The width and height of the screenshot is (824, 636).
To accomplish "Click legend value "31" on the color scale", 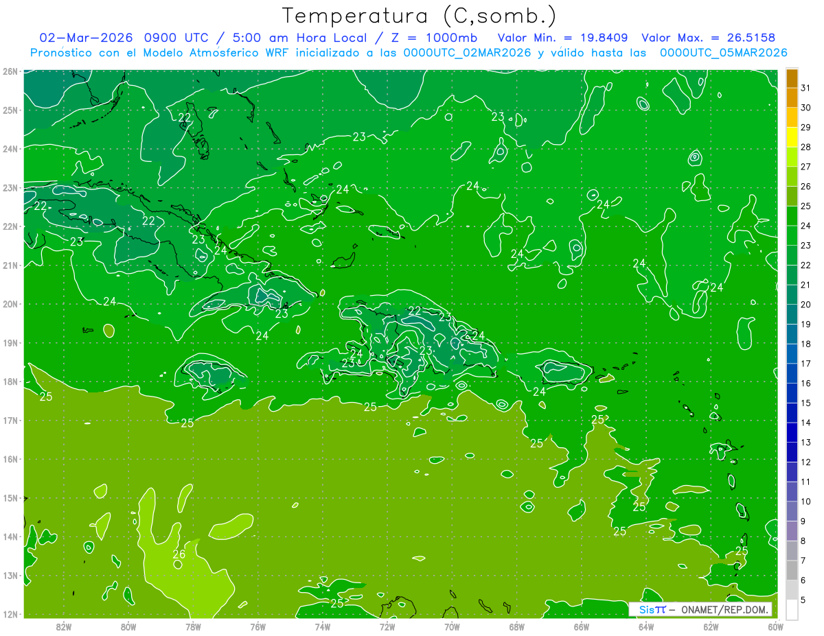I will 806,88.
